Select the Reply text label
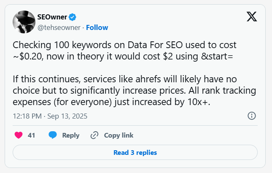The height and width of the screenshot is (173, 272). 71,135
